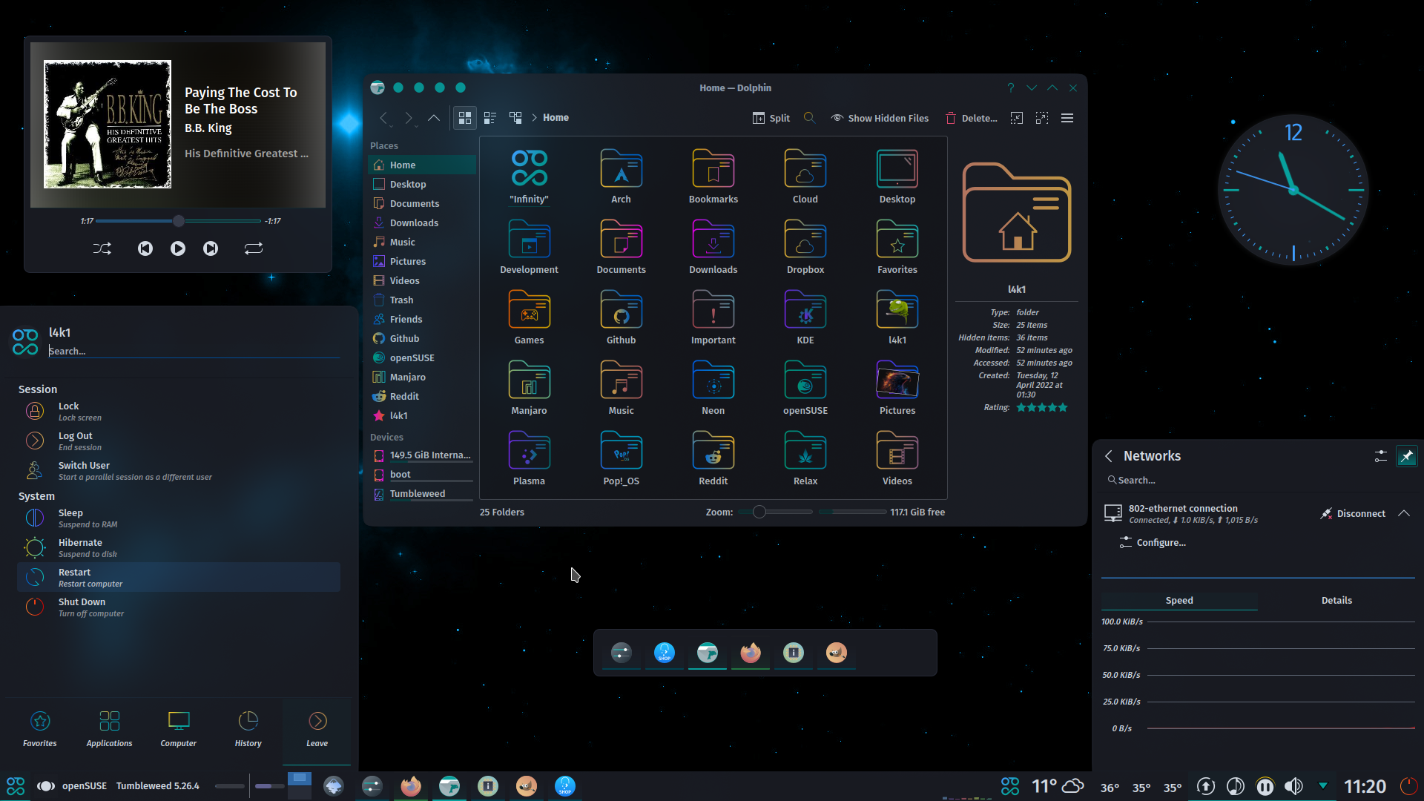Open the volume icon in the system tray
The image size is (1424, 801).
1294,785
